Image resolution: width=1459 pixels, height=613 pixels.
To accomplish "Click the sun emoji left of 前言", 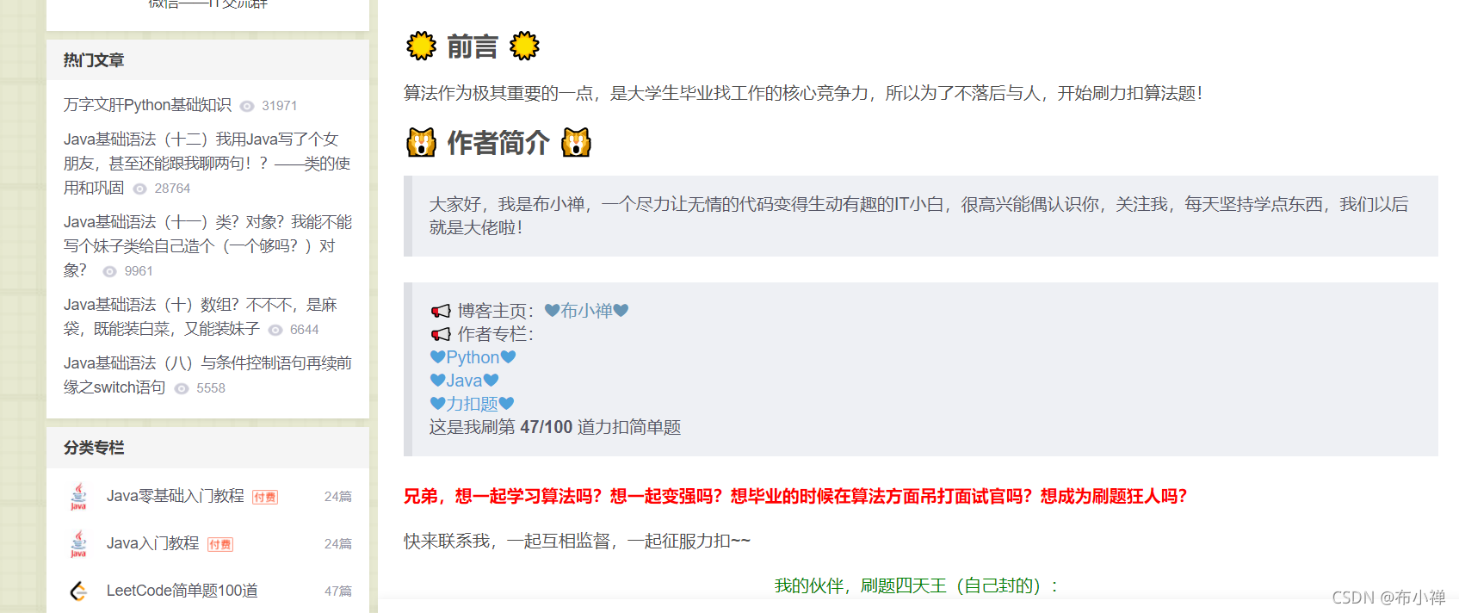I will (421, 46).
